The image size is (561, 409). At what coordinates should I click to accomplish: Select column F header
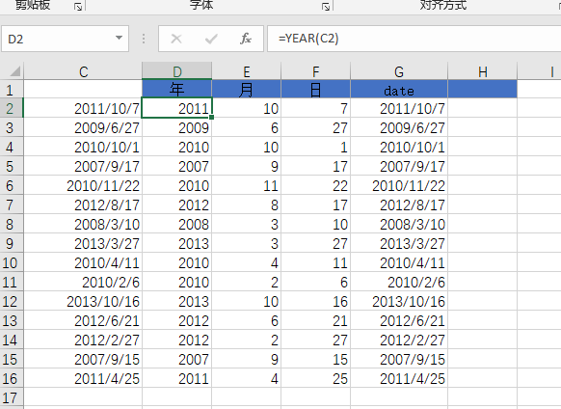point(315,71)
